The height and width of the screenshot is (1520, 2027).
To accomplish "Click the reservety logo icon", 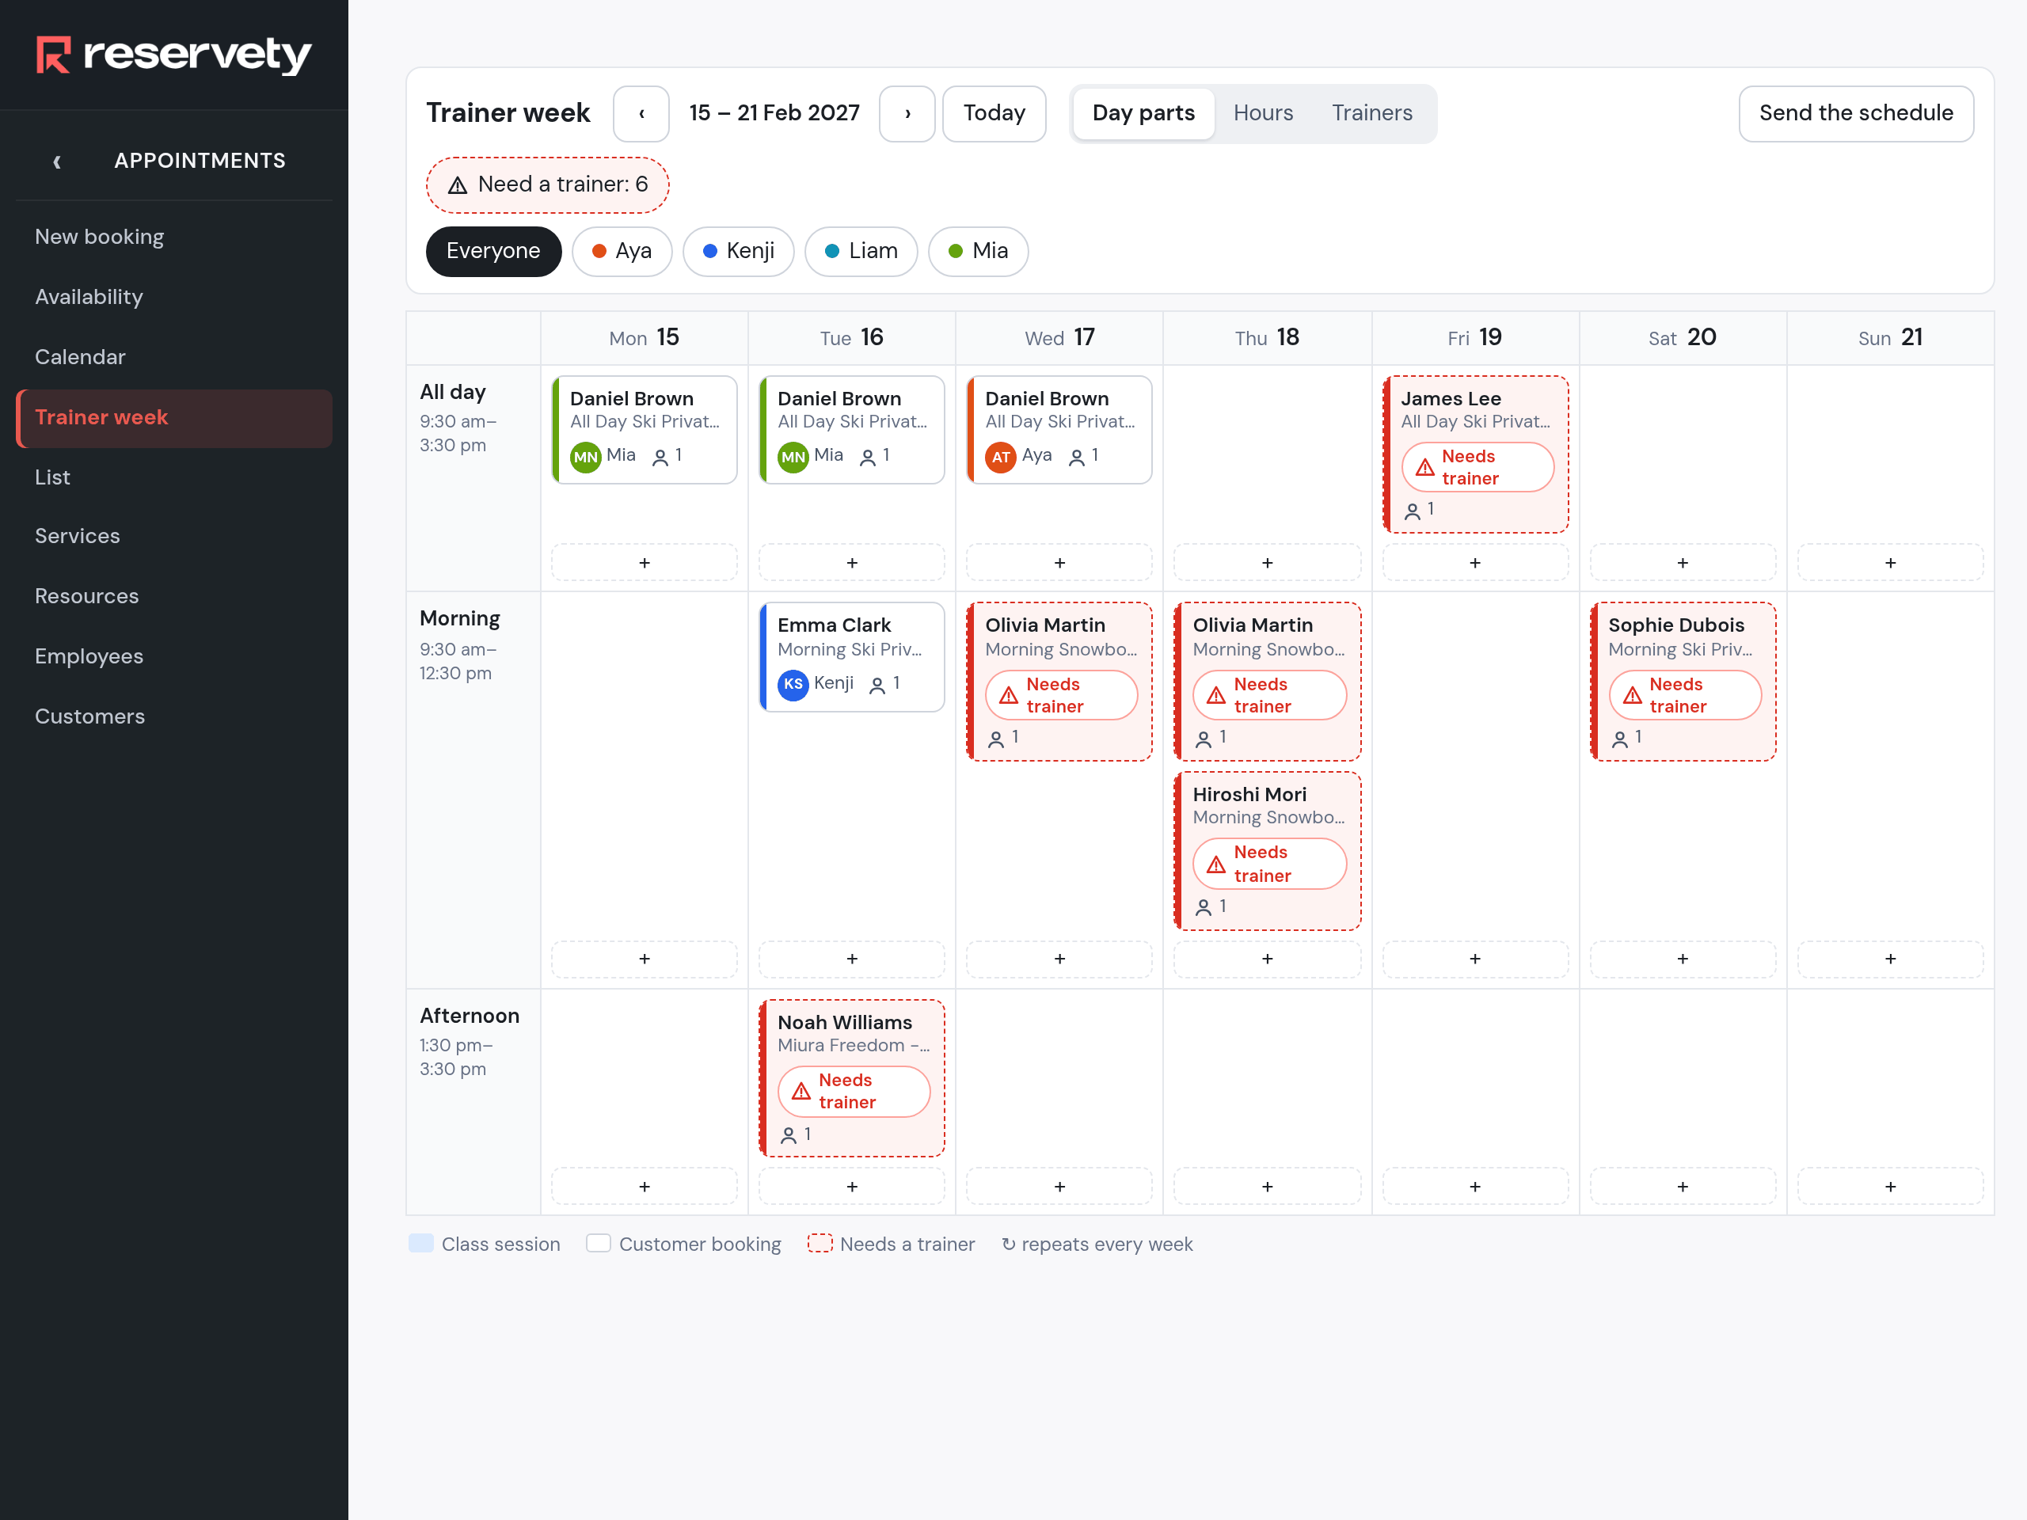I will pyautogui.click(x=53, y=55).
